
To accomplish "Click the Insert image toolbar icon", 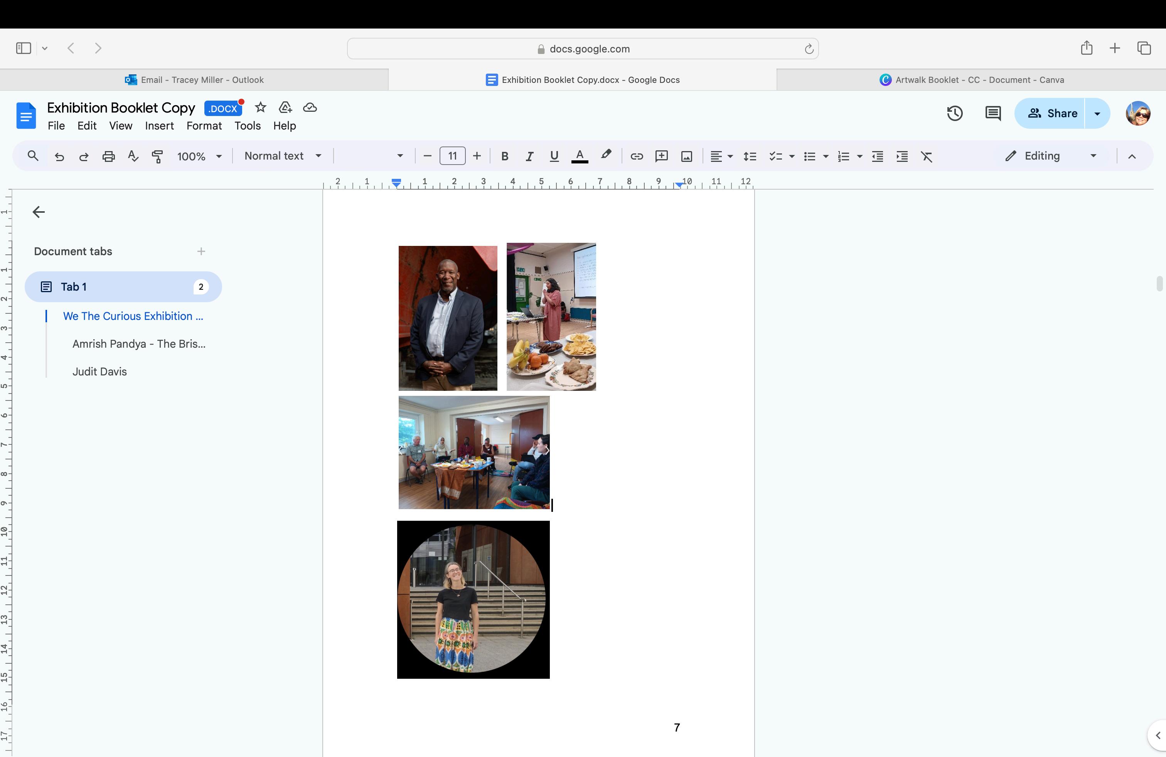I will [686, 156].
